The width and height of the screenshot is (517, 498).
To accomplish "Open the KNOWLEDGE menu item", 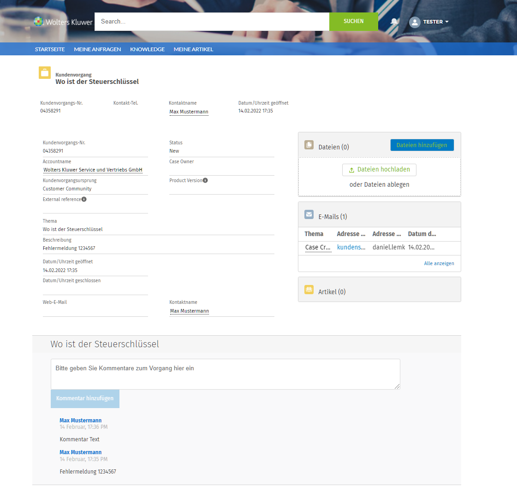I will [147, 49].
